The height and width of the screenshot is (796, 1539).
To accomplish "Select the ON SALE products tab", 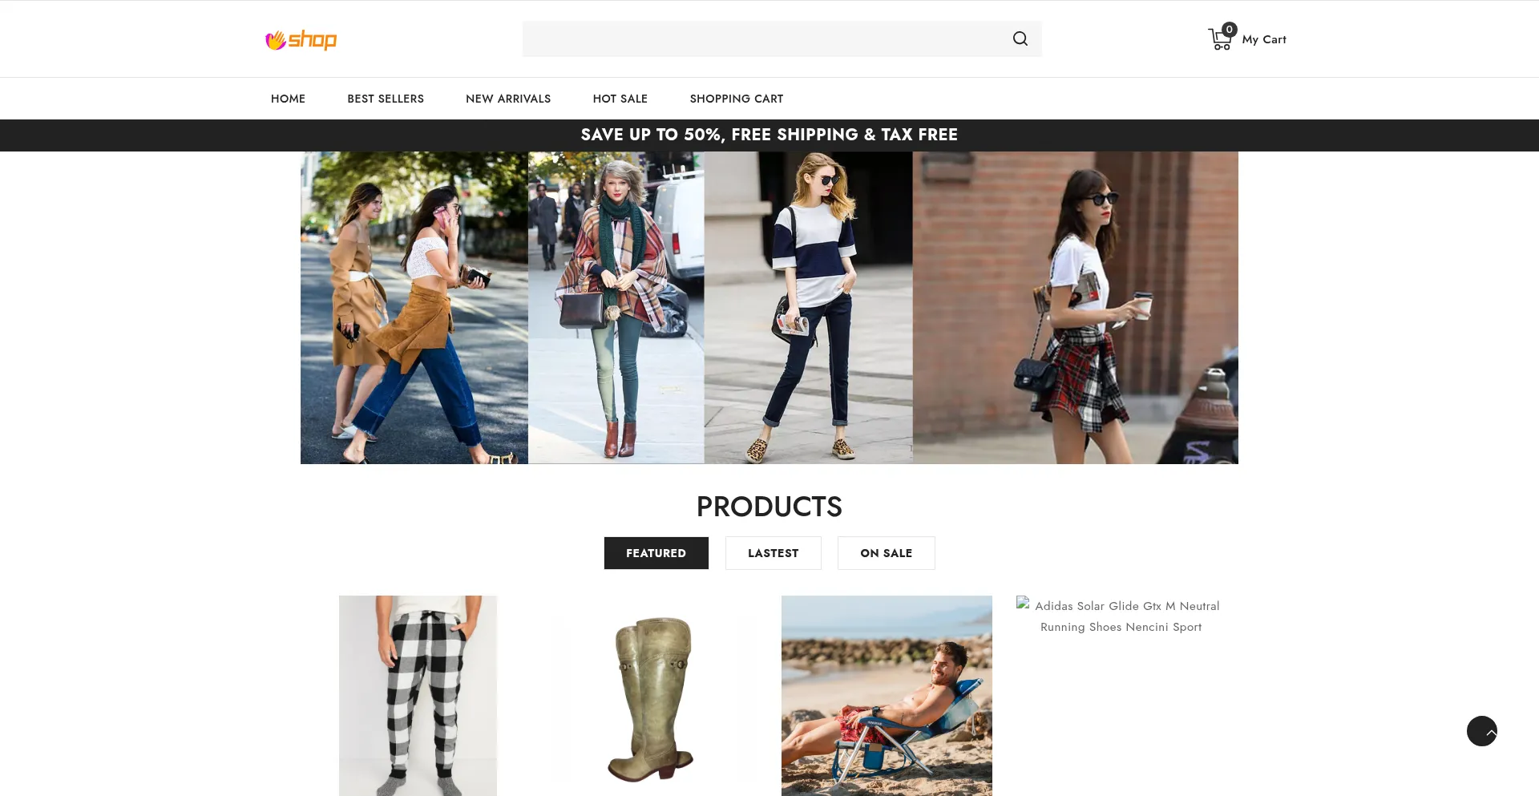I will (886, 553).
